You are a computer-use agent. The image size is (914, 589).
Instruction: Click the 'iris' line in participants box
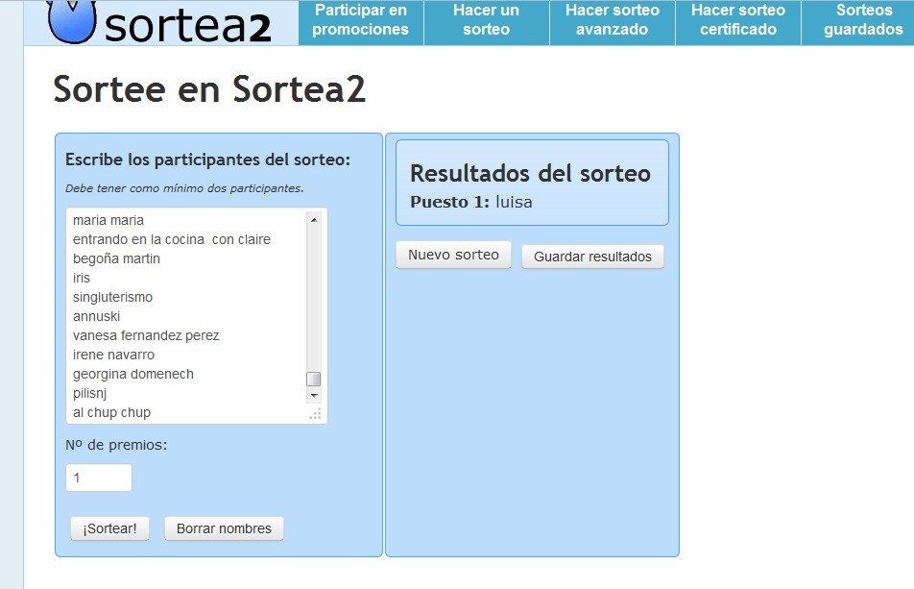coord(81,278)
